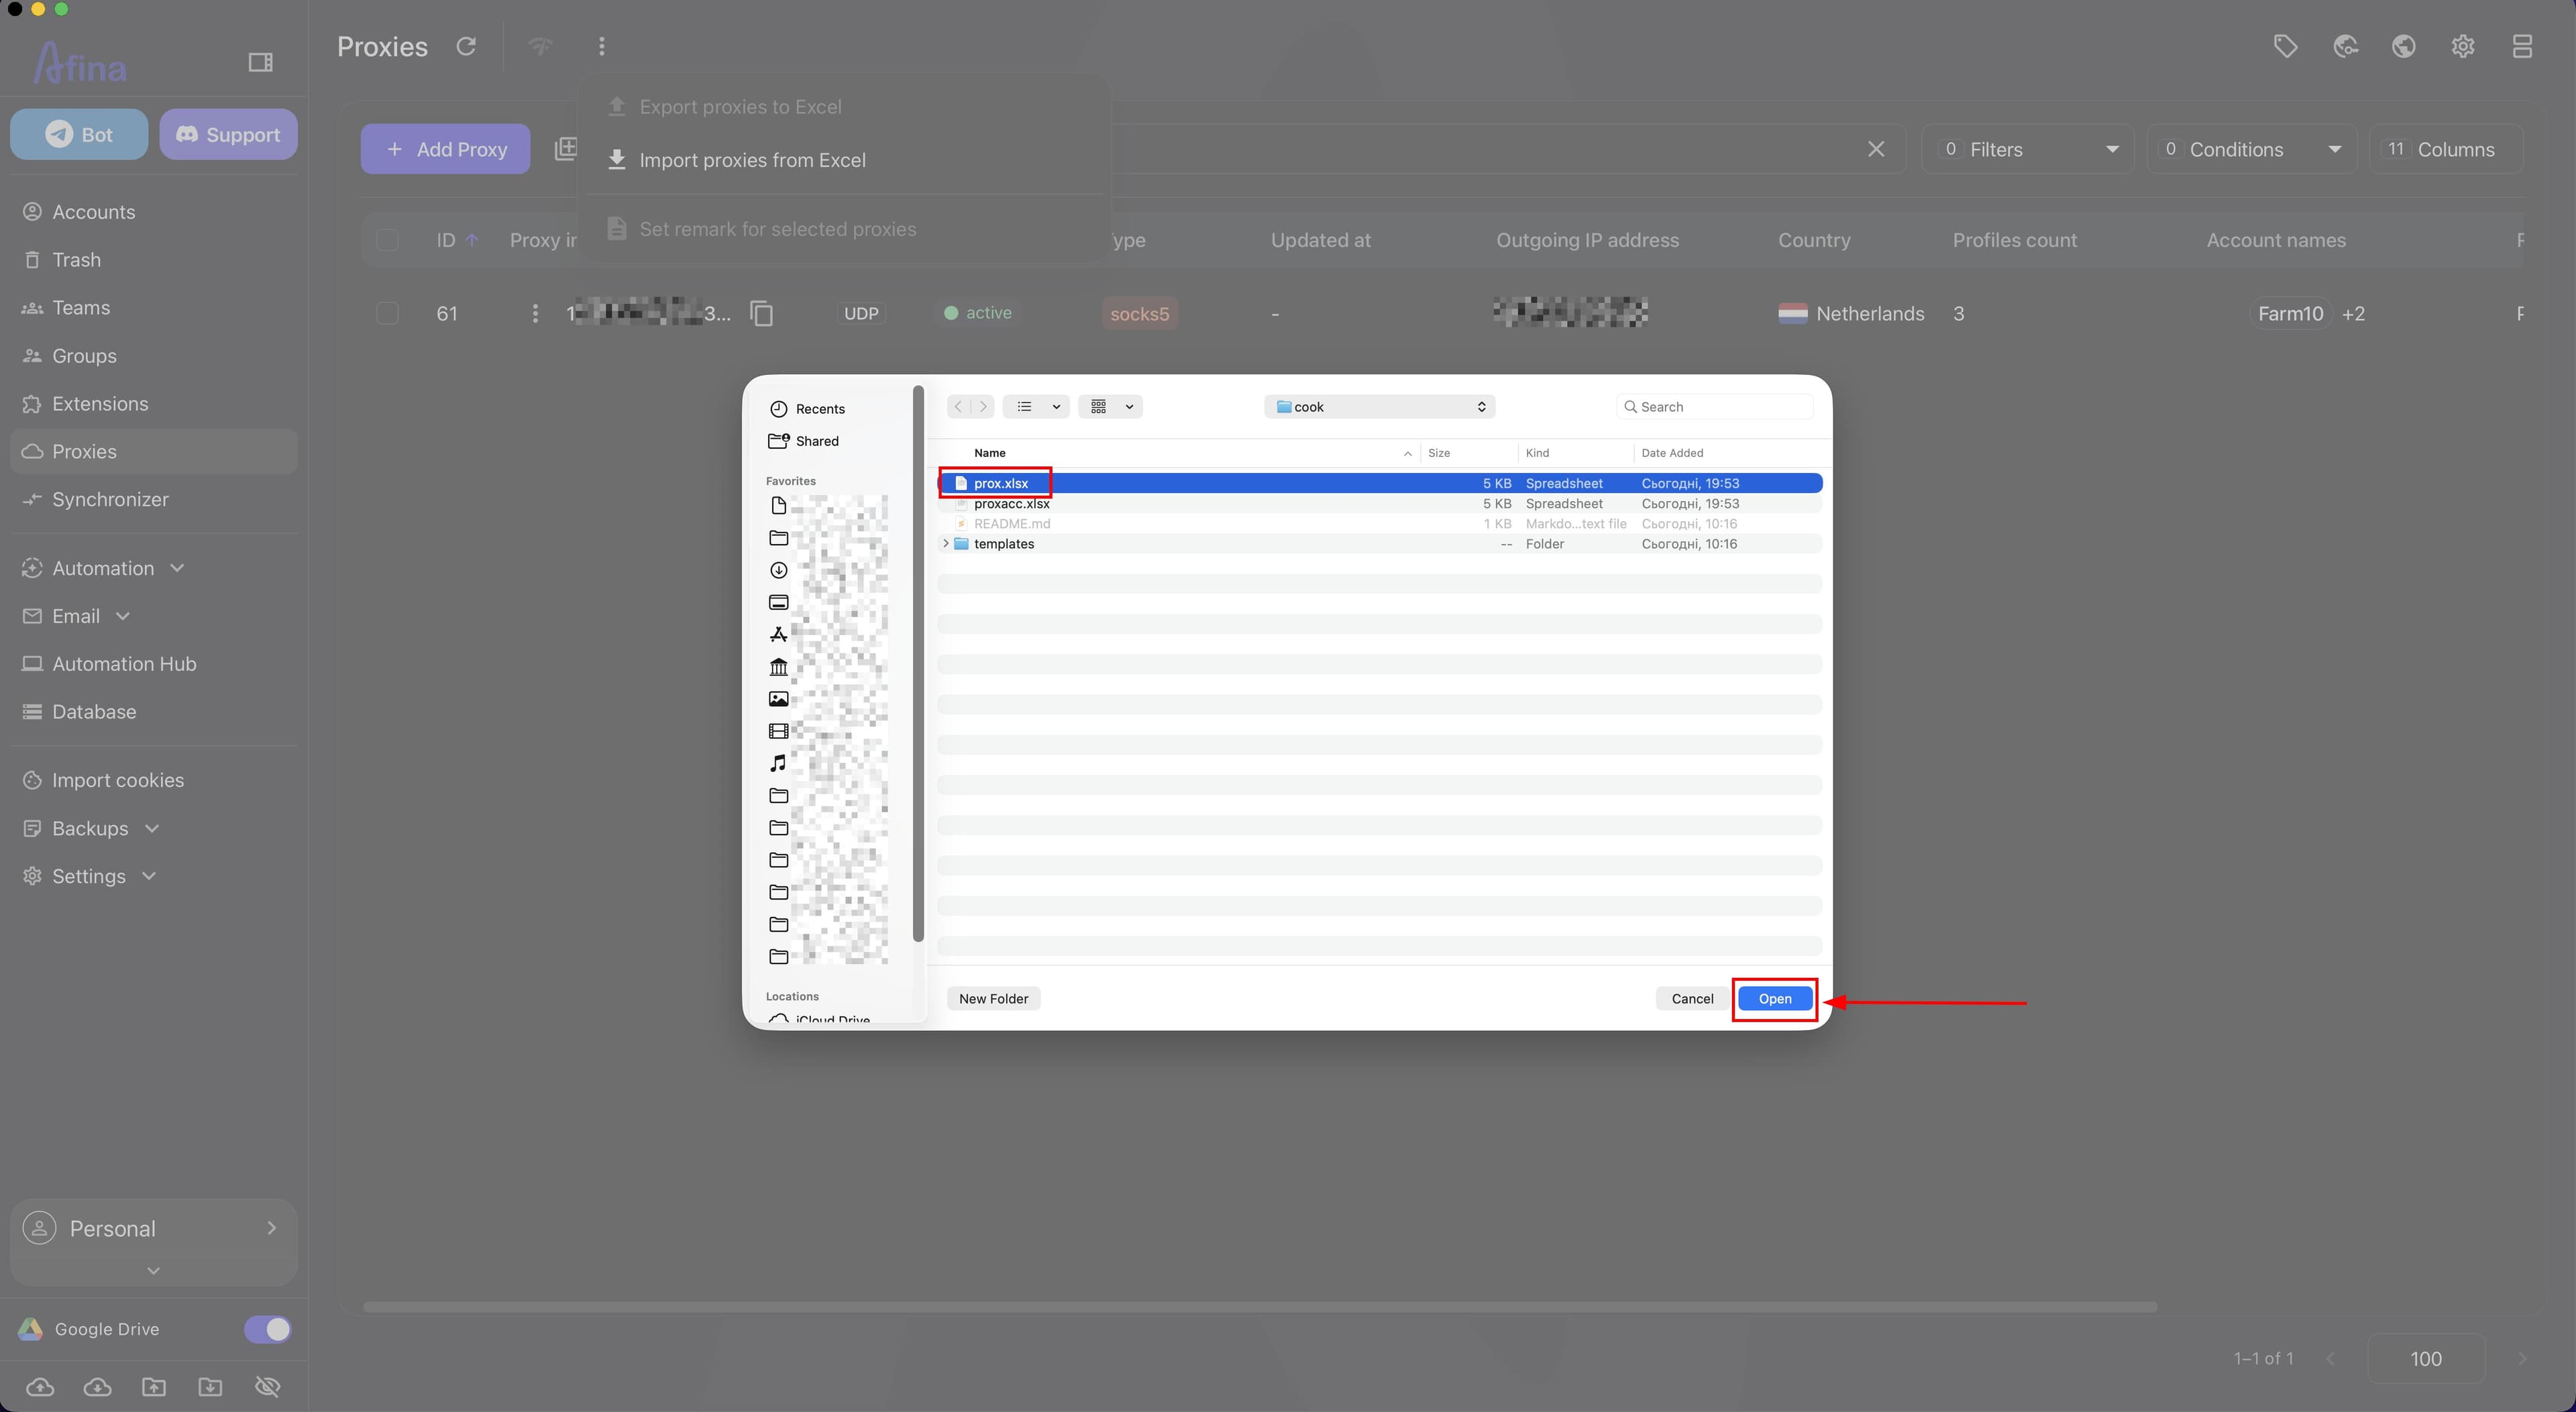Click the Search field in file dialog
Screen dimensions: 2576x1412
point(1714,406)
